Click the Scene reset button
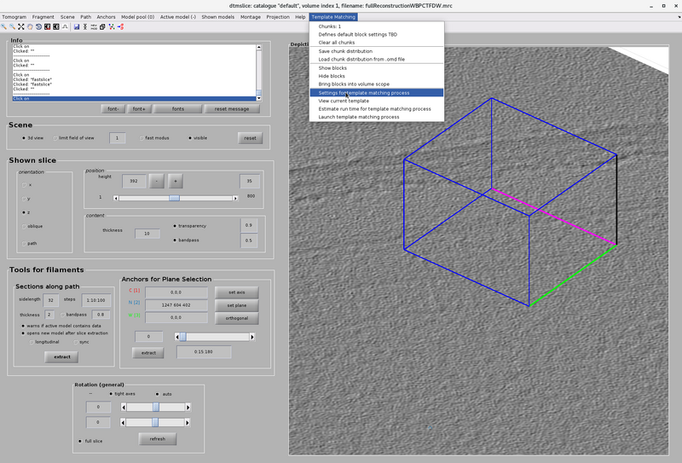 [250, 138]
